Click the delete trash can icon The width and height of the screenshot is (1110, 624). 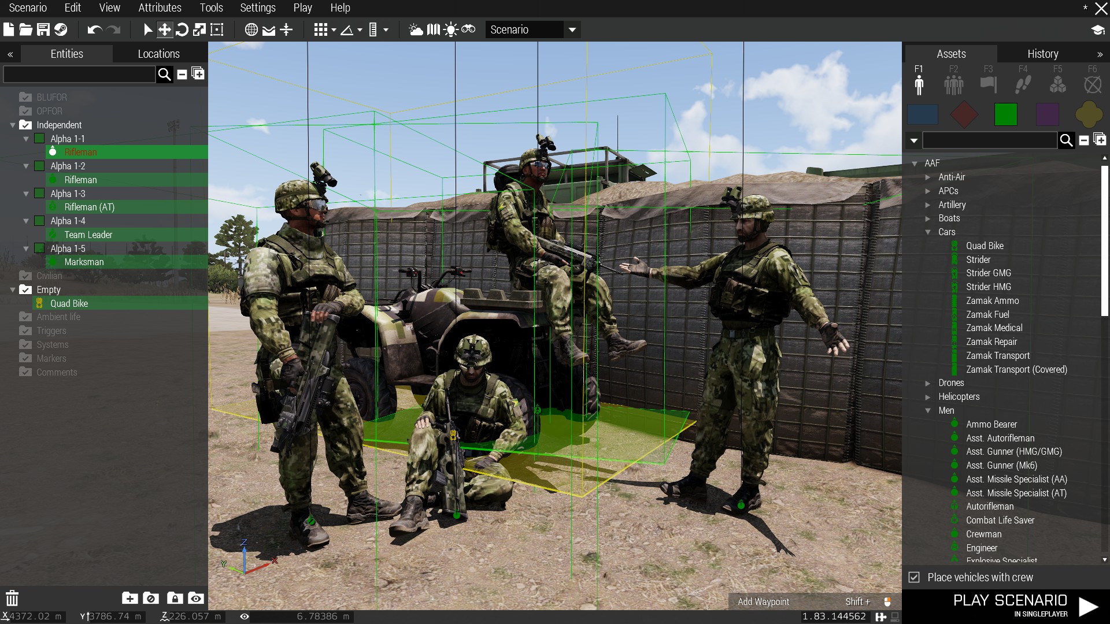[12, 598]
